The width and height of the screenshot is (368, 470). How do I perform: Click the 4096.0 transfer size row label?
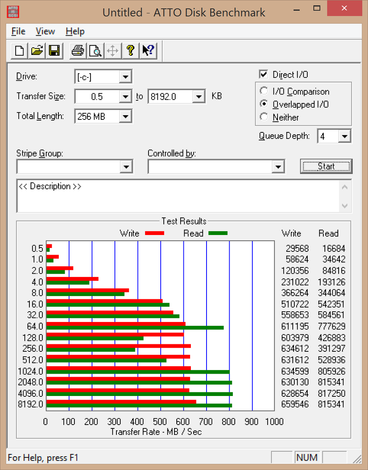[x=31, y=393]
